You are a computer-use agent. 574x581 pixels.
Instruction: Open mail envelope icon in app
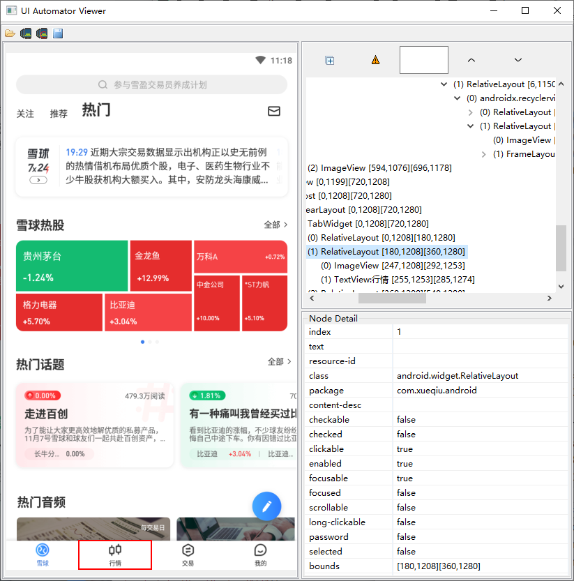pyautogui.click(x=274, y=111)
